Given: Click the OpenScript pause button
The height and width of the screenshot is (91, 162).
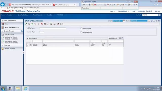Looking at the screenshot, I should point(92,5).
